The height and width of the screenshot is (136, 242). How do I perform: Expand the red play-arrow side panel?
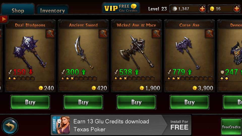(4, 19)
